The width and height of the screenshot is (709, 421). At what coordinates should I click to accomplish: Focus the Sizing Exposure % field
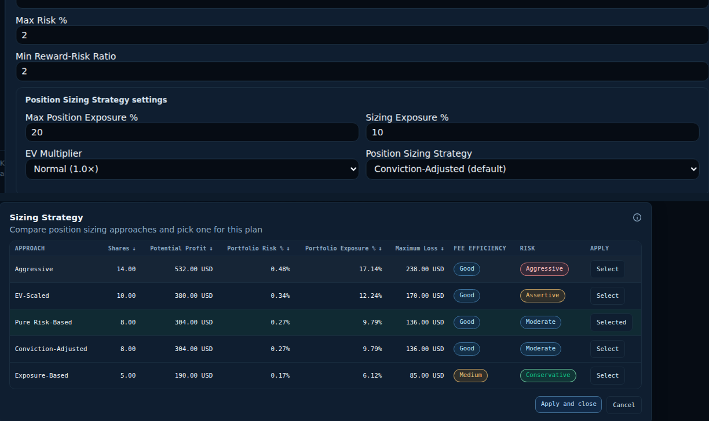[x=532, y=132]
